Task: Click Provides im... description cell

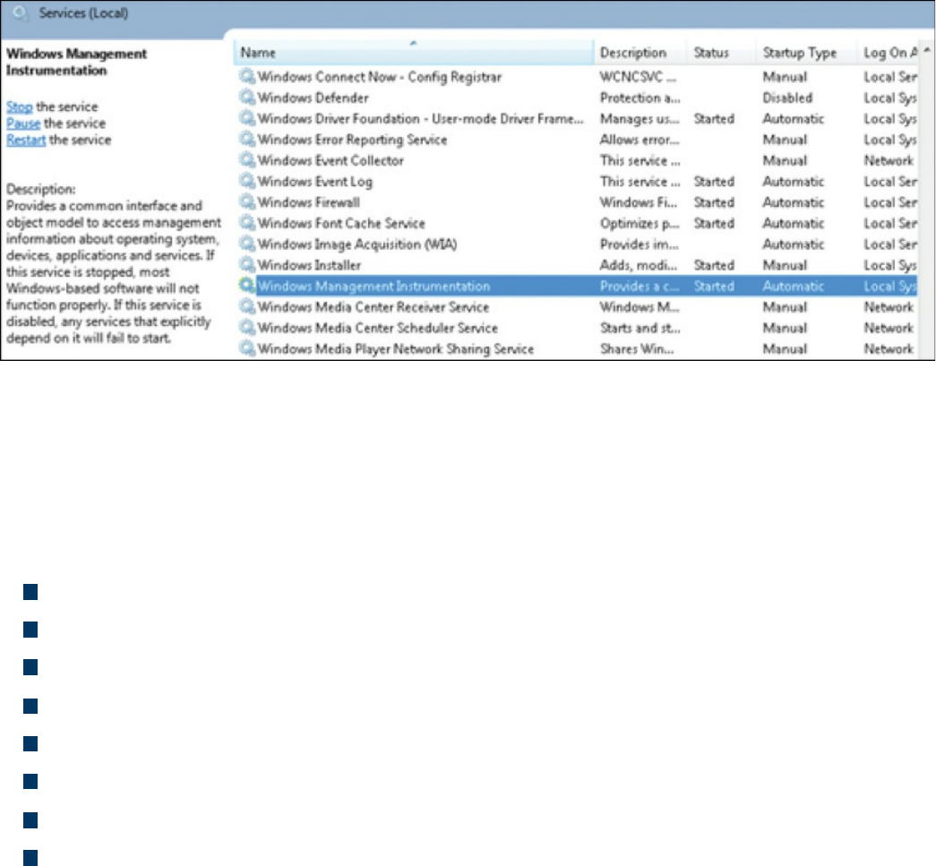Action: click(x=639, y=244)
